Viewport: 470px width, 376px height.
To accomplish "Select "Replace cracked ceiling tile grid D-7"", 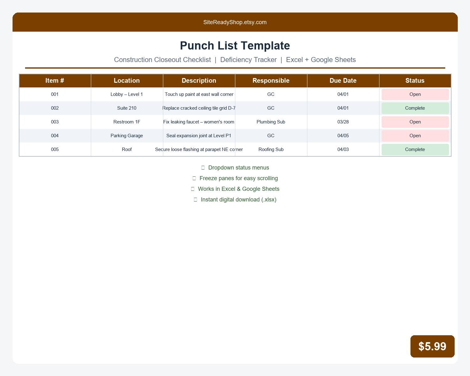I will click(x=199, y=108).
